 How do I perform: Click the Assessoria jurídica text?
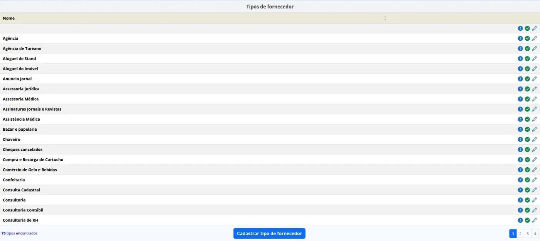pyautogui.click(x=21, y=89)
